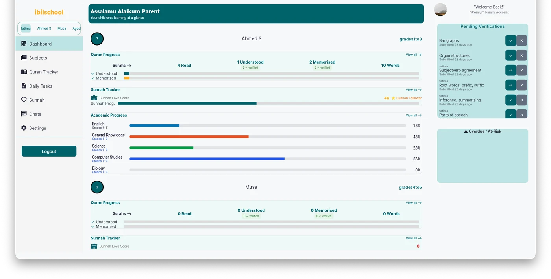The image size is (551, 279).
Task: Click mosque icon in Musa's Sunnah Tracker
Action: click(94, 246)
